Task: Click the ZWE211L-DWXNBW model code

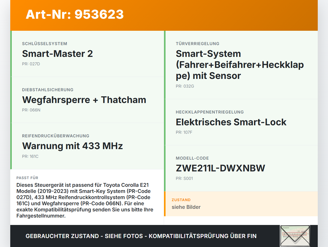Action: 220,168
